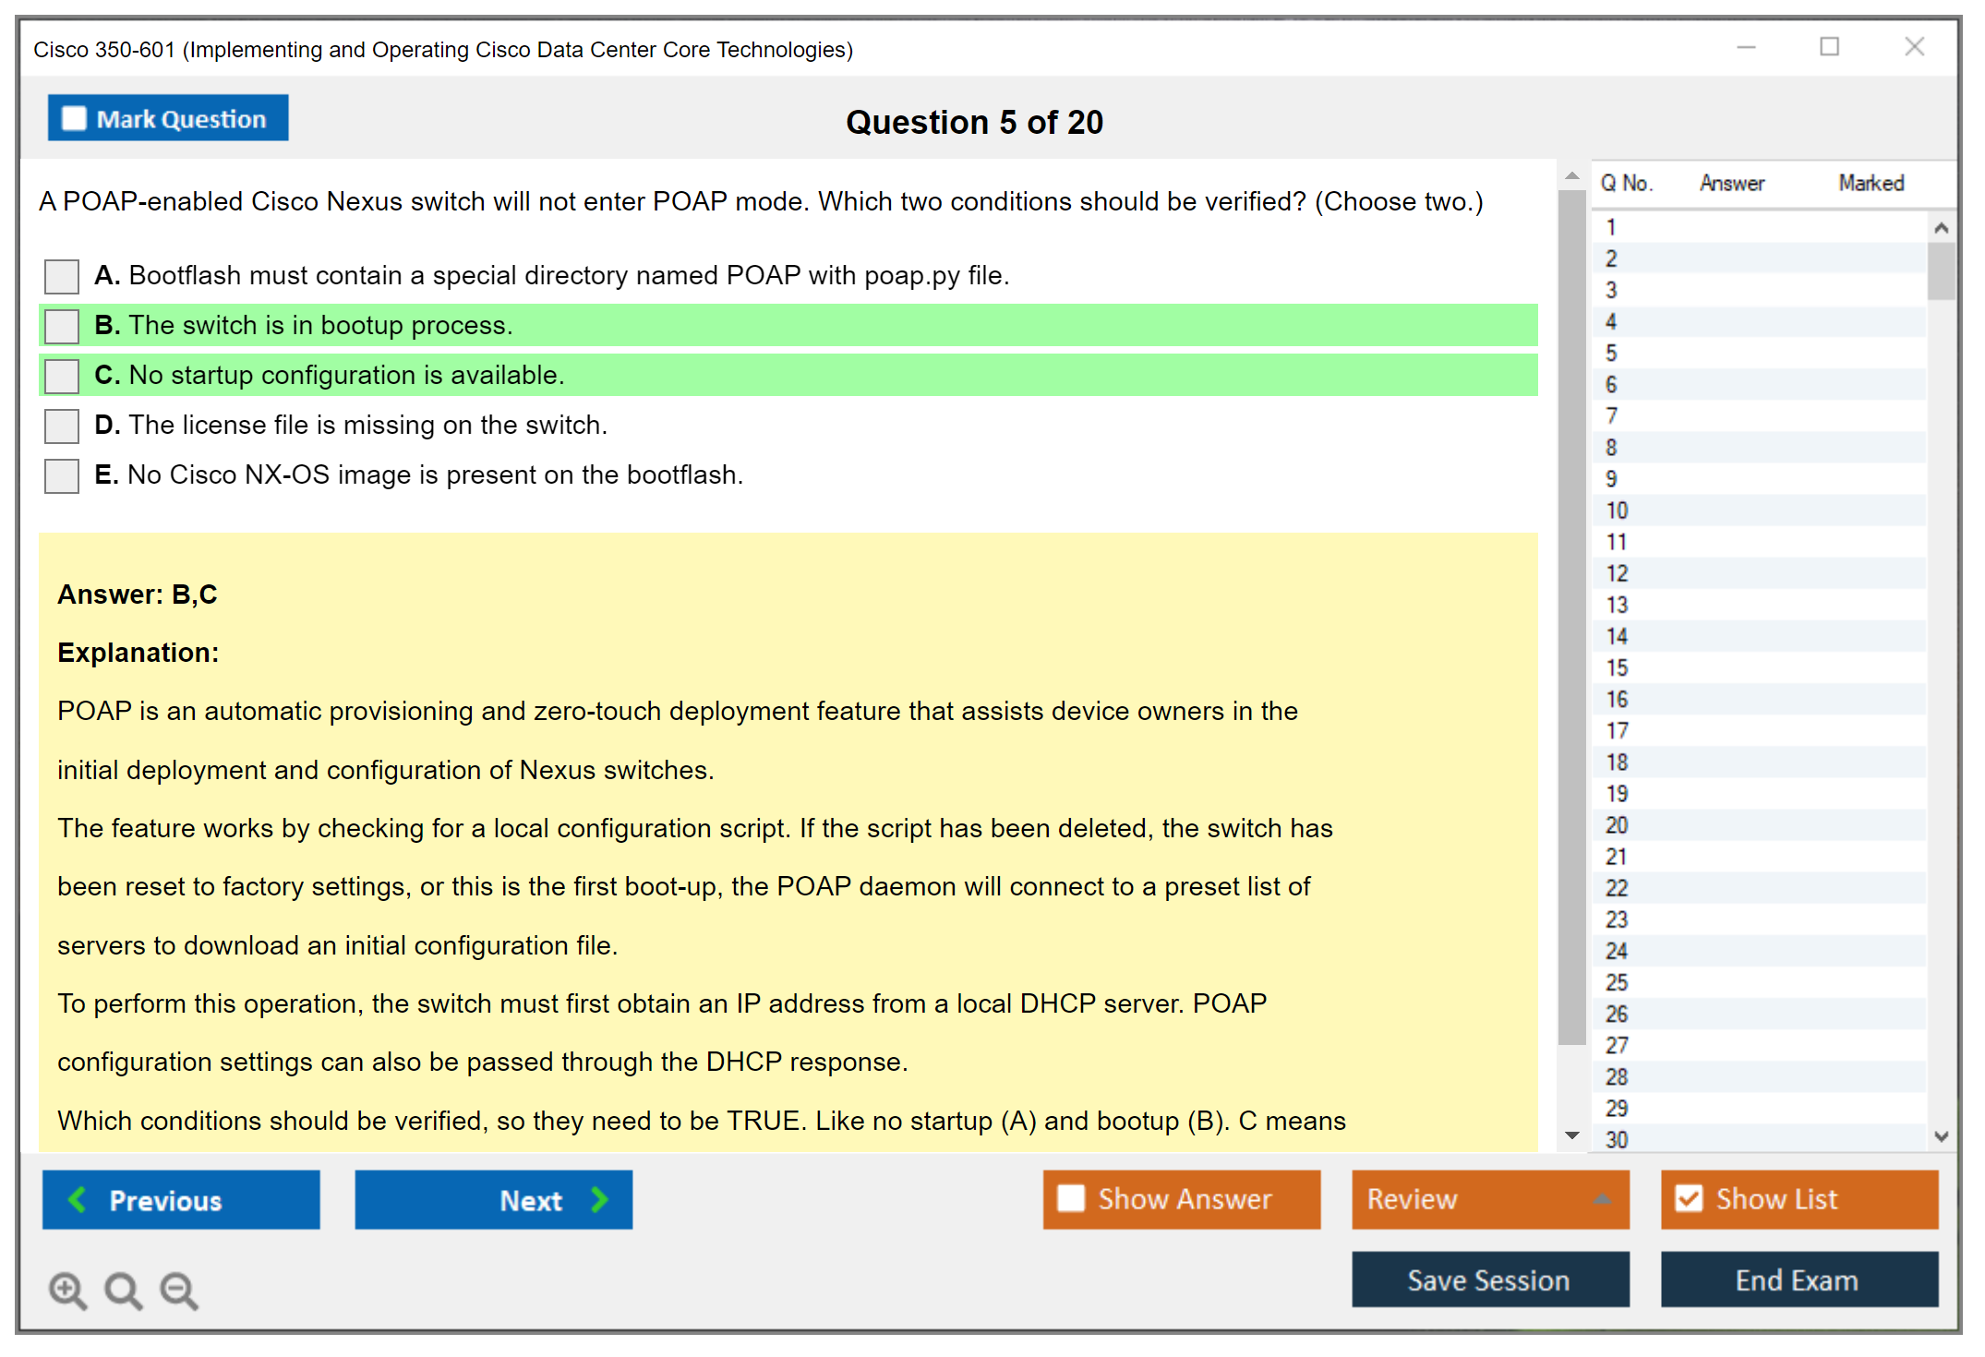Select question 20 in the list
The image size is (1985, 1357).
1617,824
